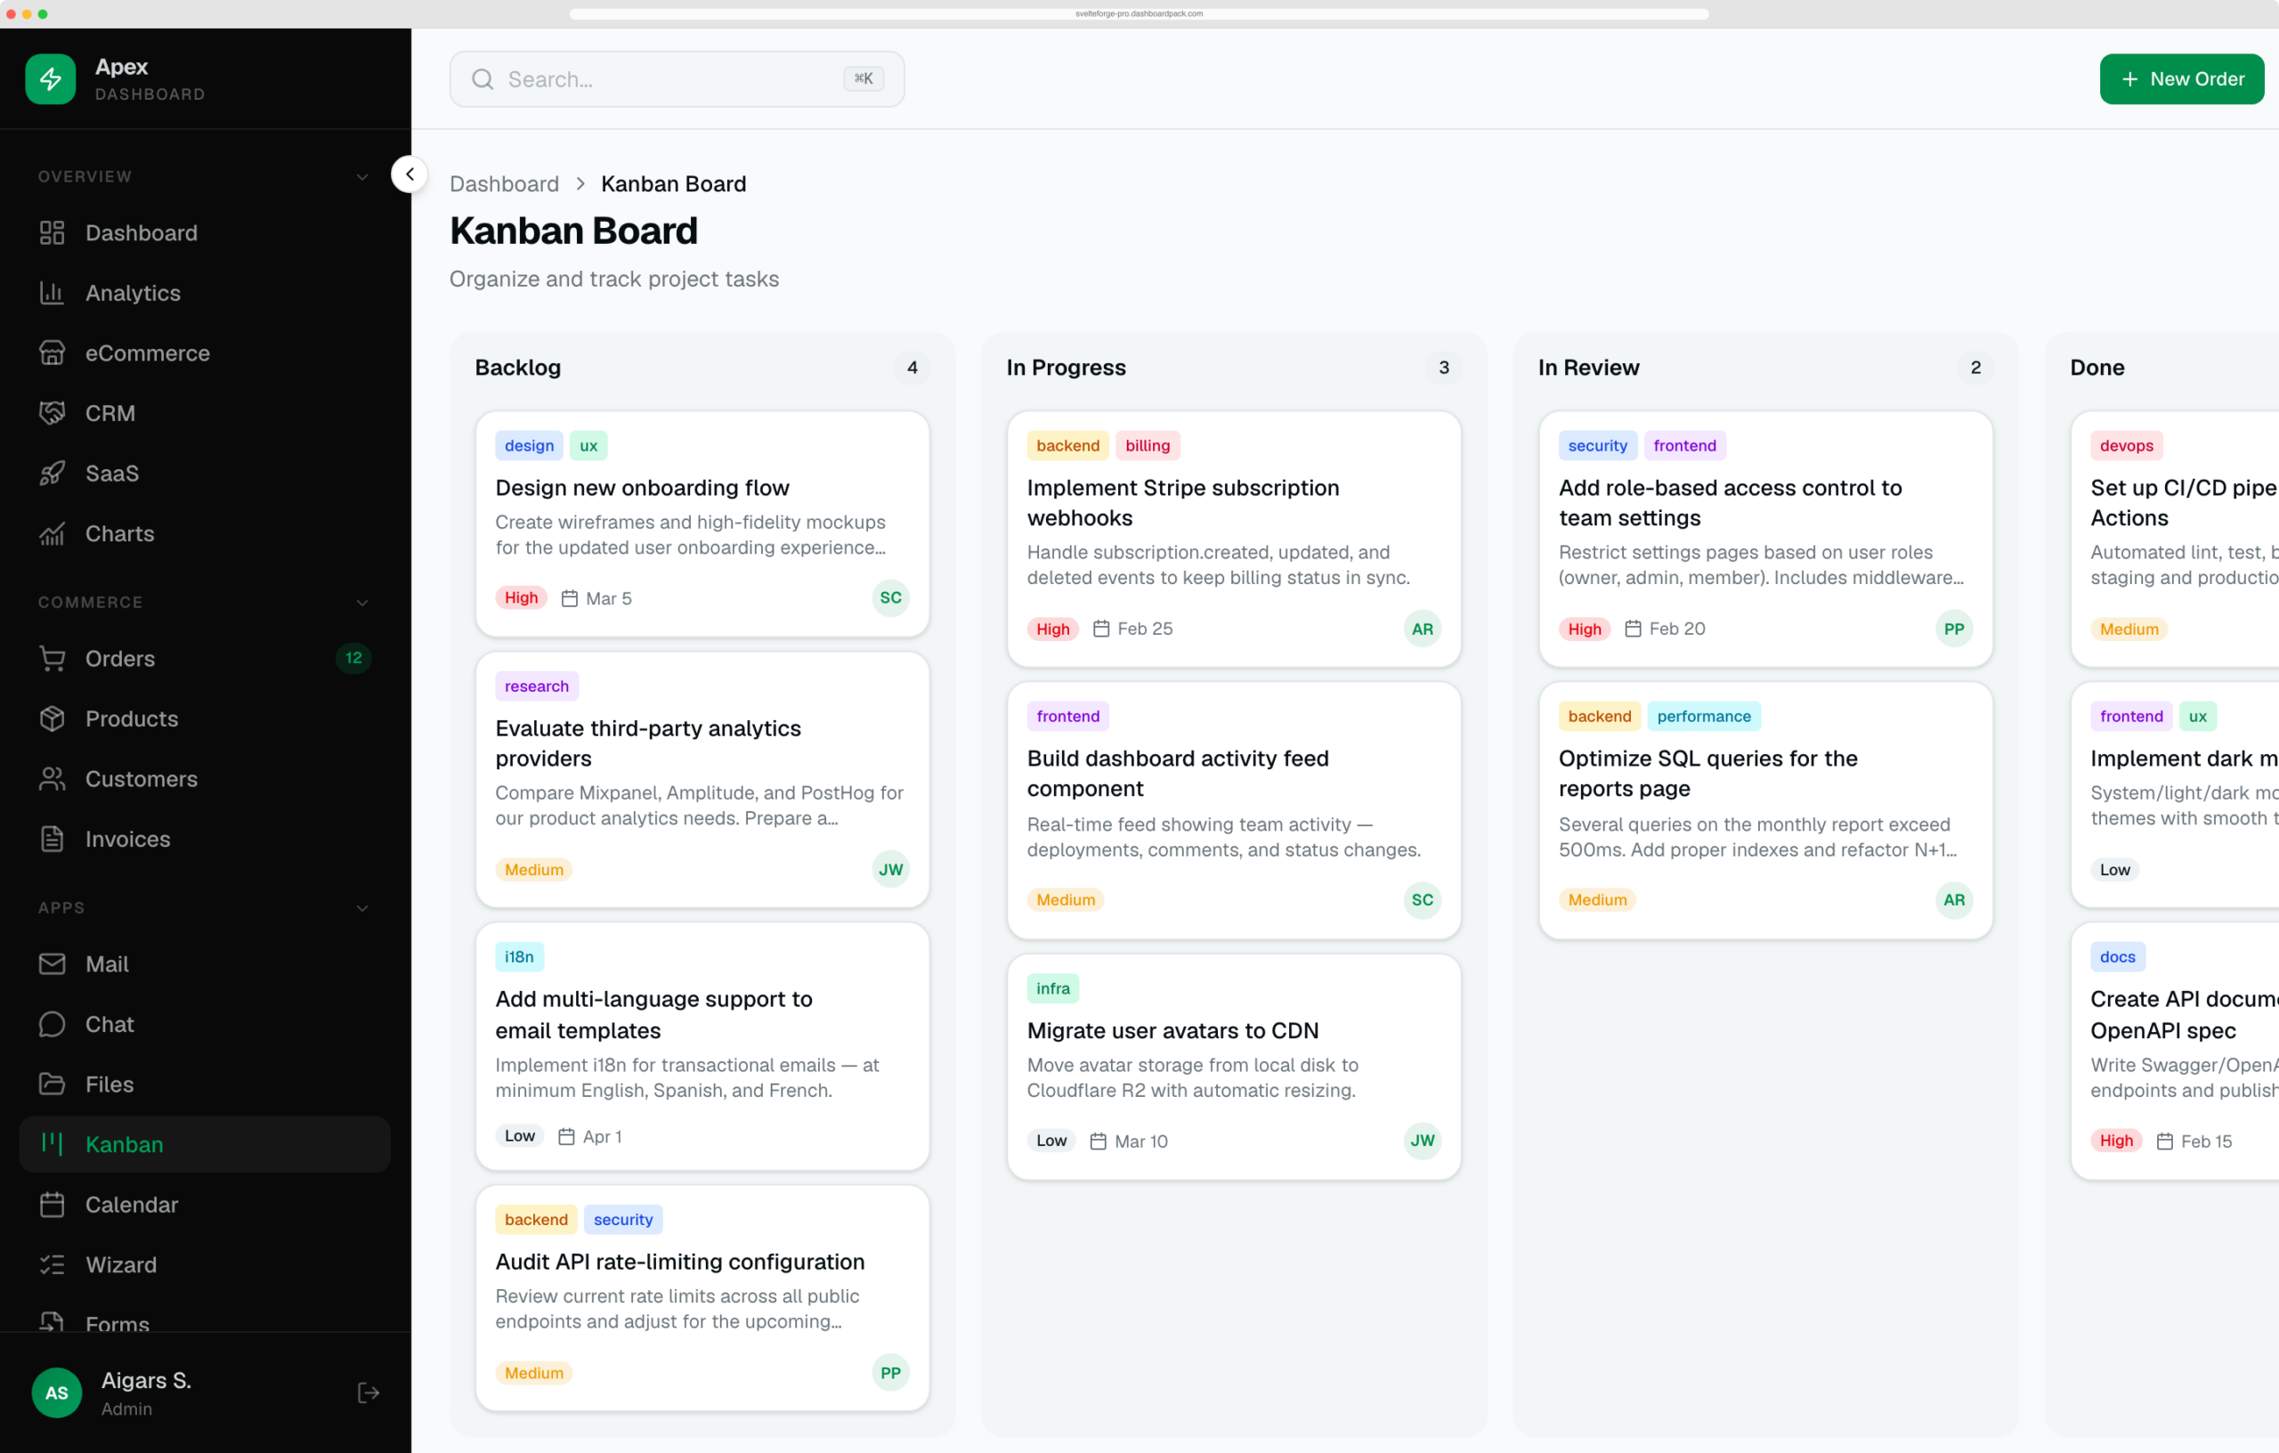Click the Mail envelope icon
Screen dimensions: 2279x1453
coord(52,963)
